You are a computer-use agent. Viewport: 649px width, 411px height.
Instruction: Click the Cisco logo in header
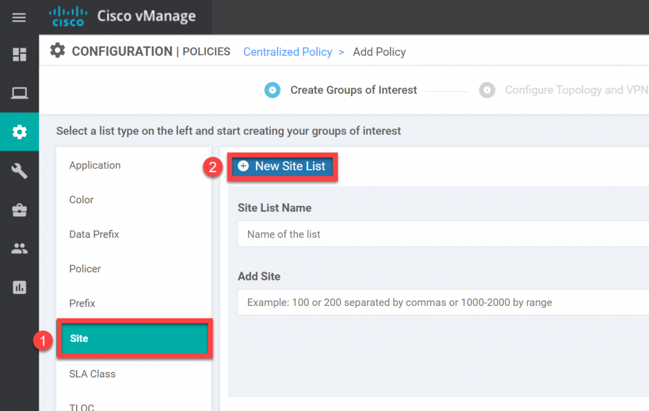coord(68,16)
